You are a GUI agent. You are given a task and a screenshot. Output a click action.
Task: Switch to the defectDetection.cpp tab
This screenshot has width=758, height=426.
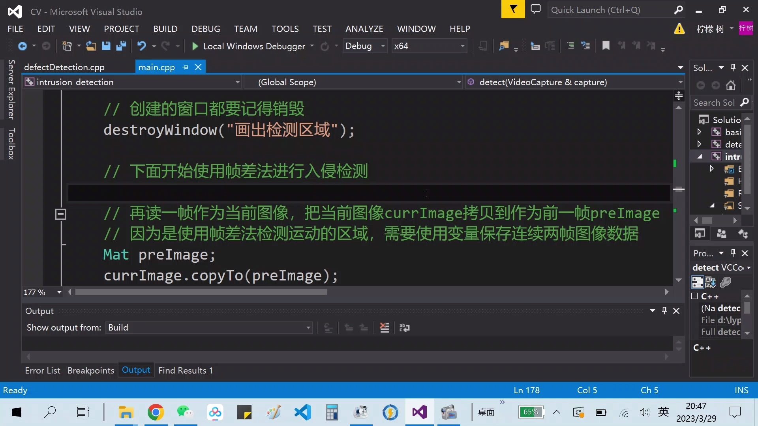(x=64, y=67)
